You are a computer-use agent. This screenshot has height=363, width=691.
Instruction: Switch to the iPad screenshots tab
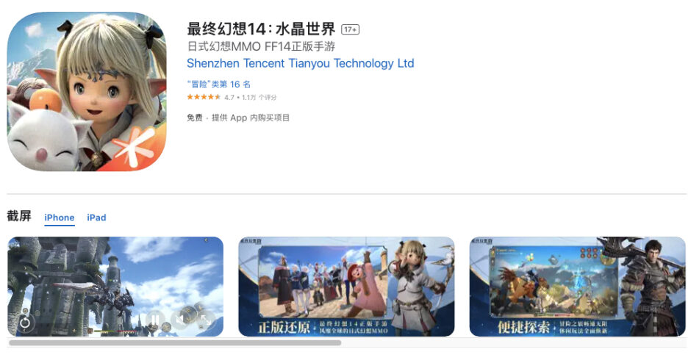coord(96,218)
